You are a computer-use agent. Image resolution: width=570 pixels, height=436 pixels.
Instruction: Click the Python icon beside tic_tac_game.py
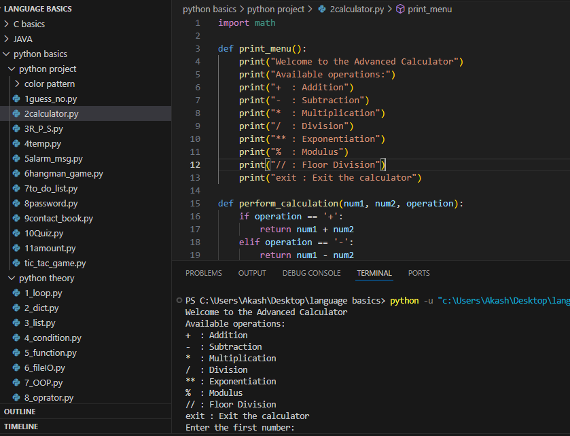click(18, 264)
